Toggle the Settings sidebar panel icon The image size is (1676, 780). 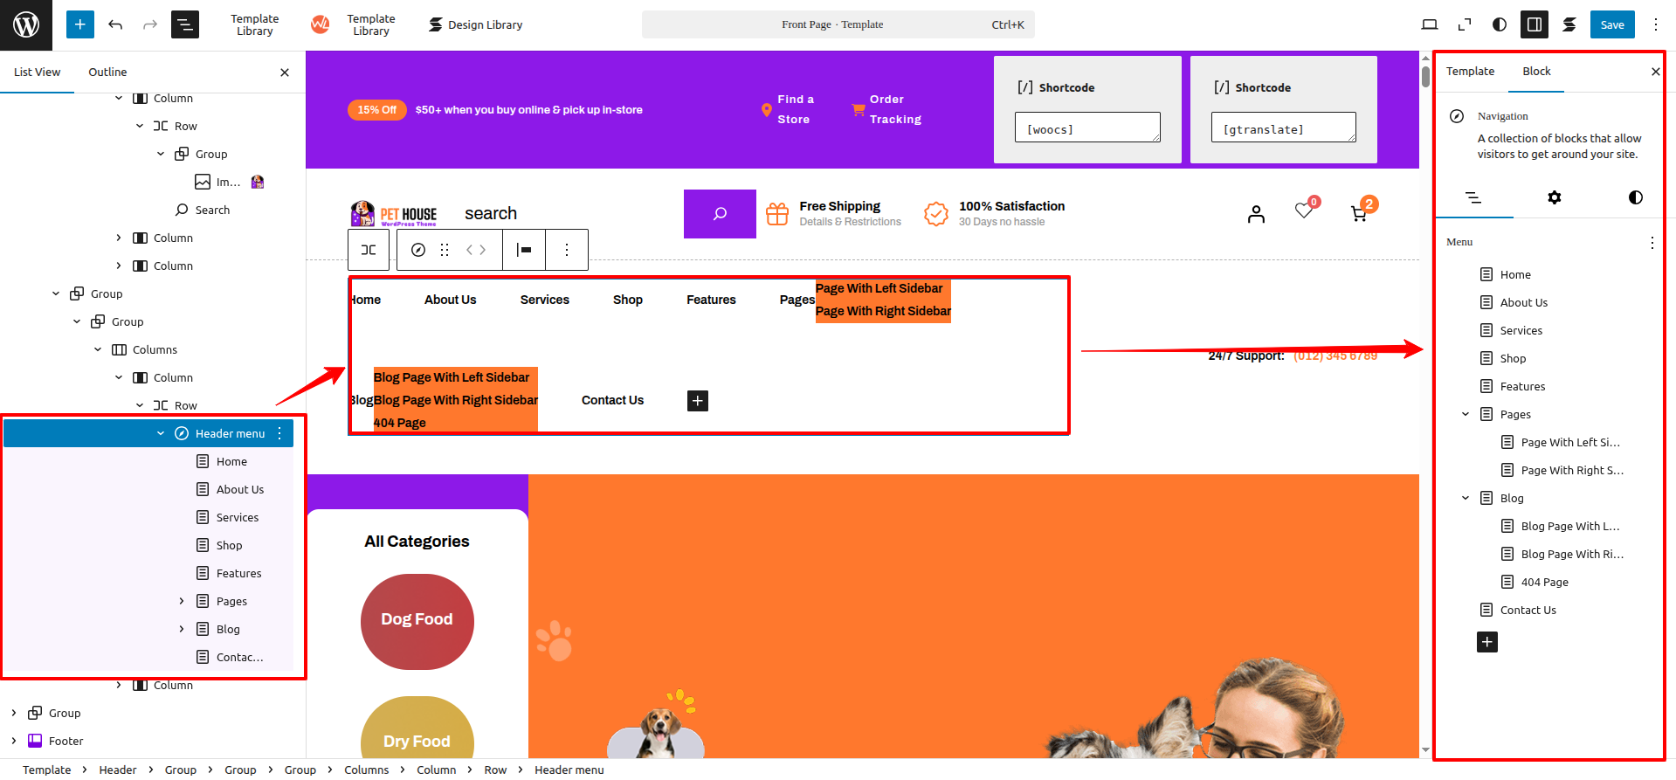[x=1534, y=24]
